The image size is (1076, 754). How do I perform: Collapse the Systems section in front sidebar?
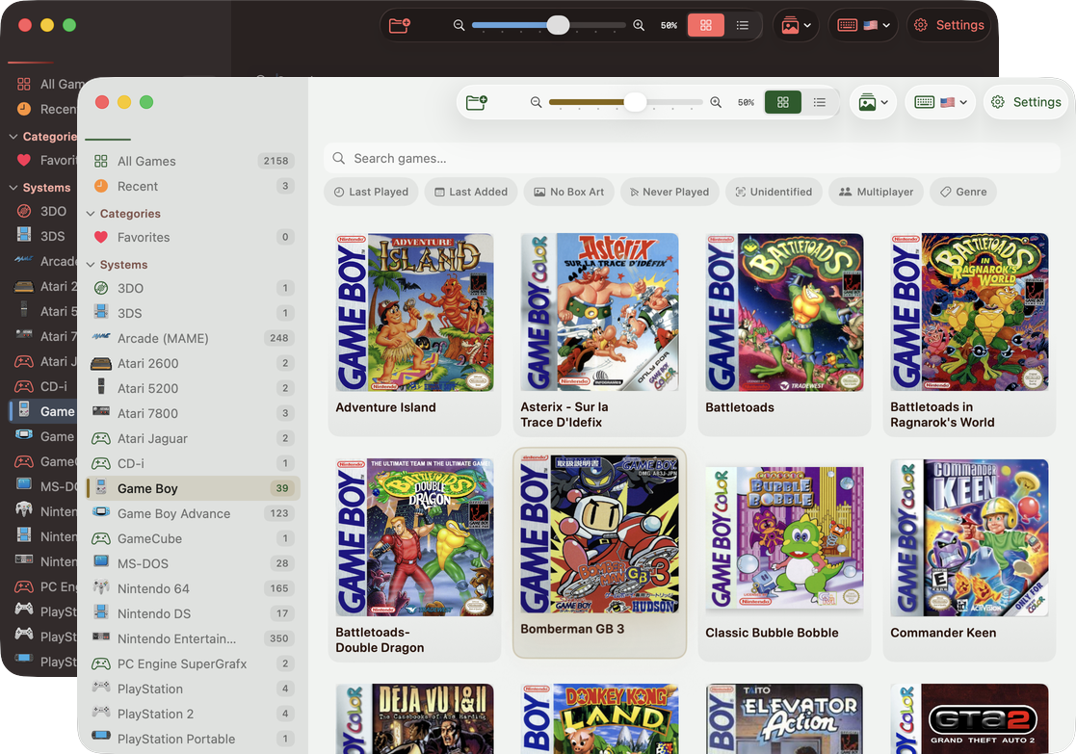pyautogui.click(x=90, y=264)
